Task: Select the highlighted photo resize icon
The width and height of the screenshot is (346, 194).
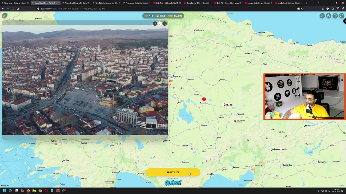Action: [x=160, y=24]
